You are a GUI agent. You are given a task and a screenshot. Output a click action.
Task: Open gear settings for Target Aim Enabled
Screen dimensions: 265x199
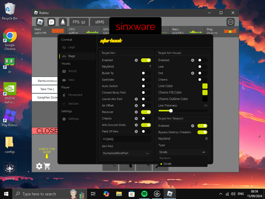point(136,60)
